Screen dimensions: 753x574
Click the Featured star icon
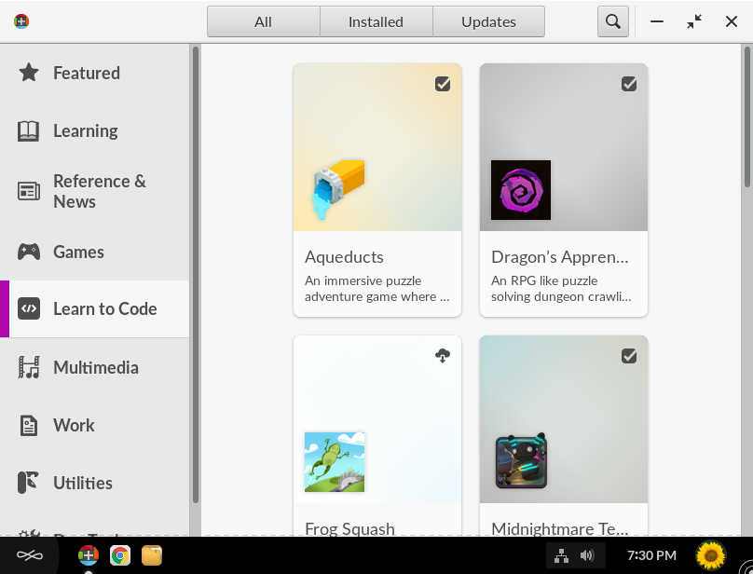(x=29, y=73)
